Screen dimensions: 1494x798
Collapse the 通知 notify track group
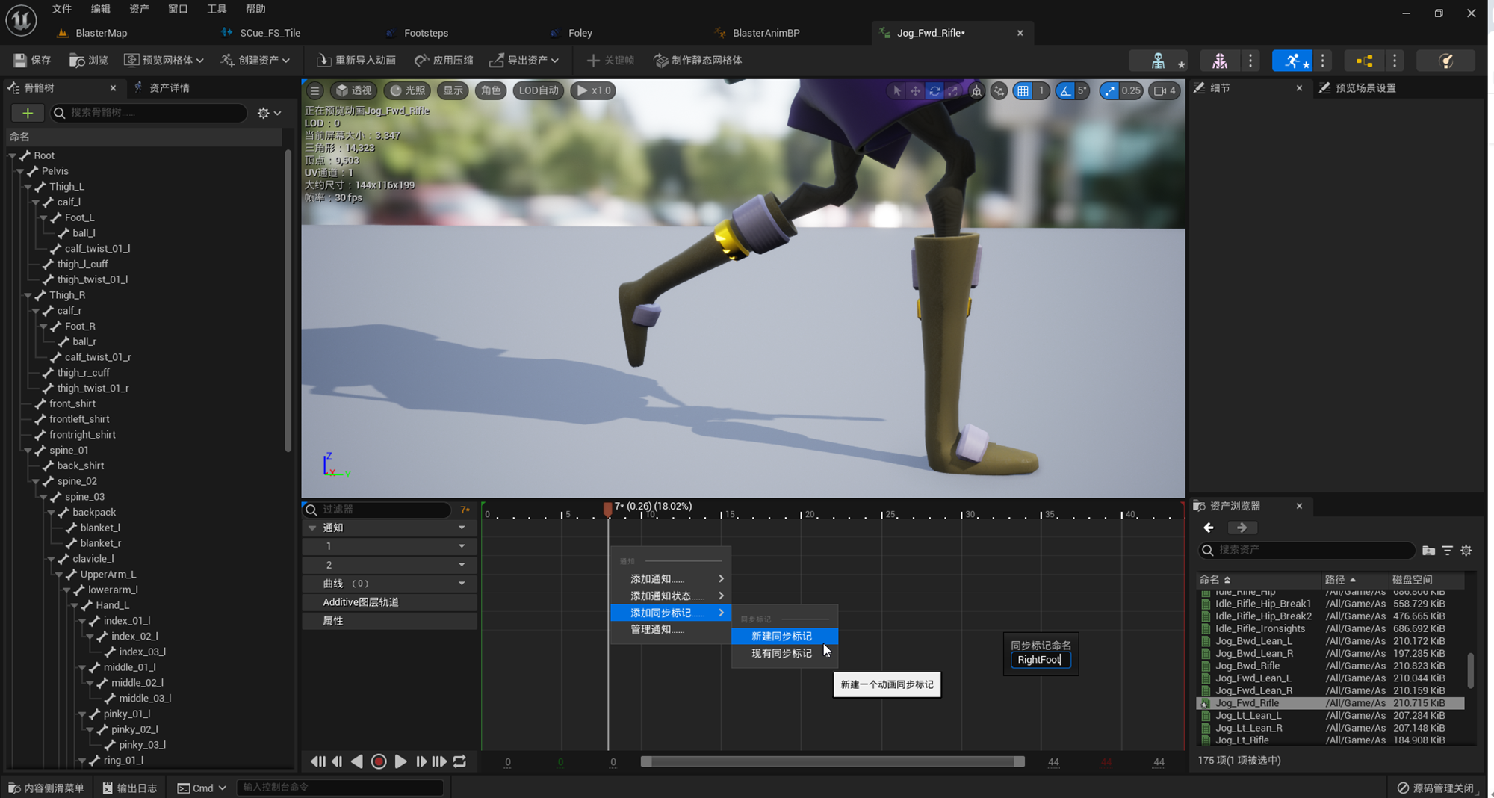(311, 528)
